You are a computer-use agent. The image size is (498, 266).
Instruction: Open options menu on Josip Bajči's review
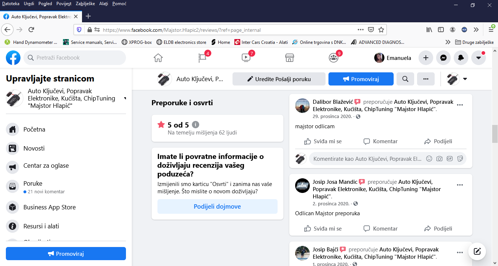coord(460,252)
